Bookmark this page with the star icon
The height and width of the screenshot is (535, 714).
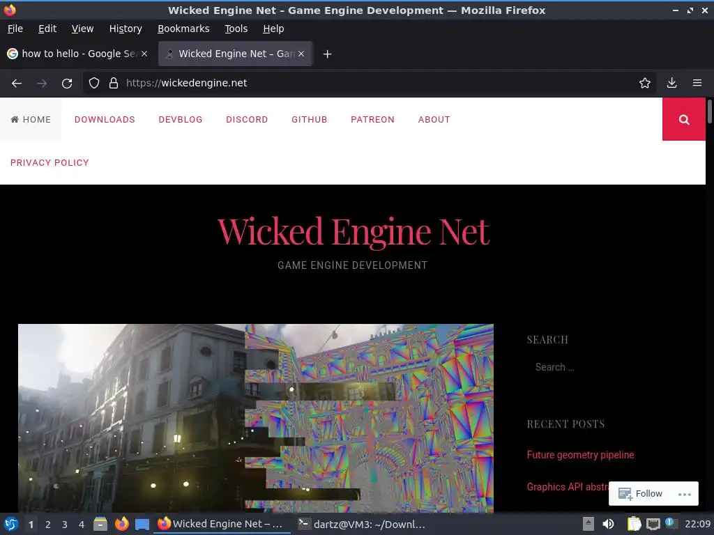(645, 83)
